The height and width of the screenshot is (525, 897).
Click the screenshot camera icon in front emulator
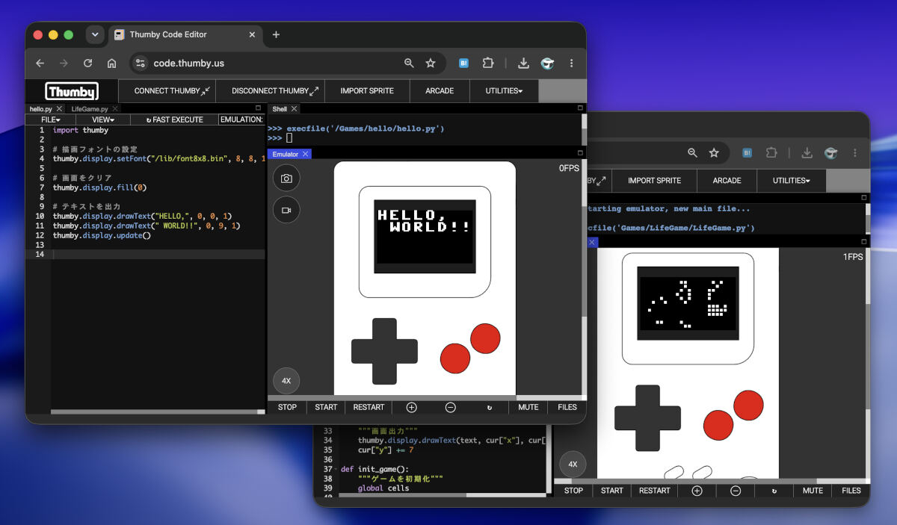pos(286,178)
